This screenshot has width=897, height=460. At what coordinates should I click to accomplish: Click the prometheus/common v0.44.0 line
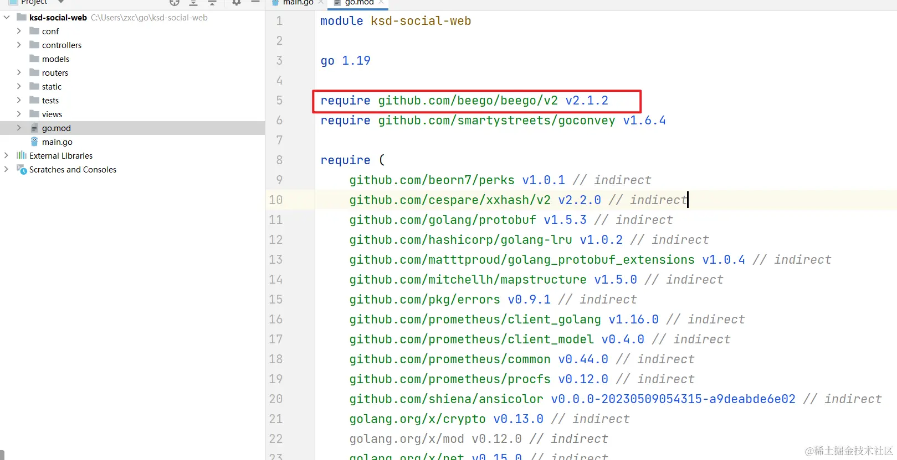tap(522, 359)
